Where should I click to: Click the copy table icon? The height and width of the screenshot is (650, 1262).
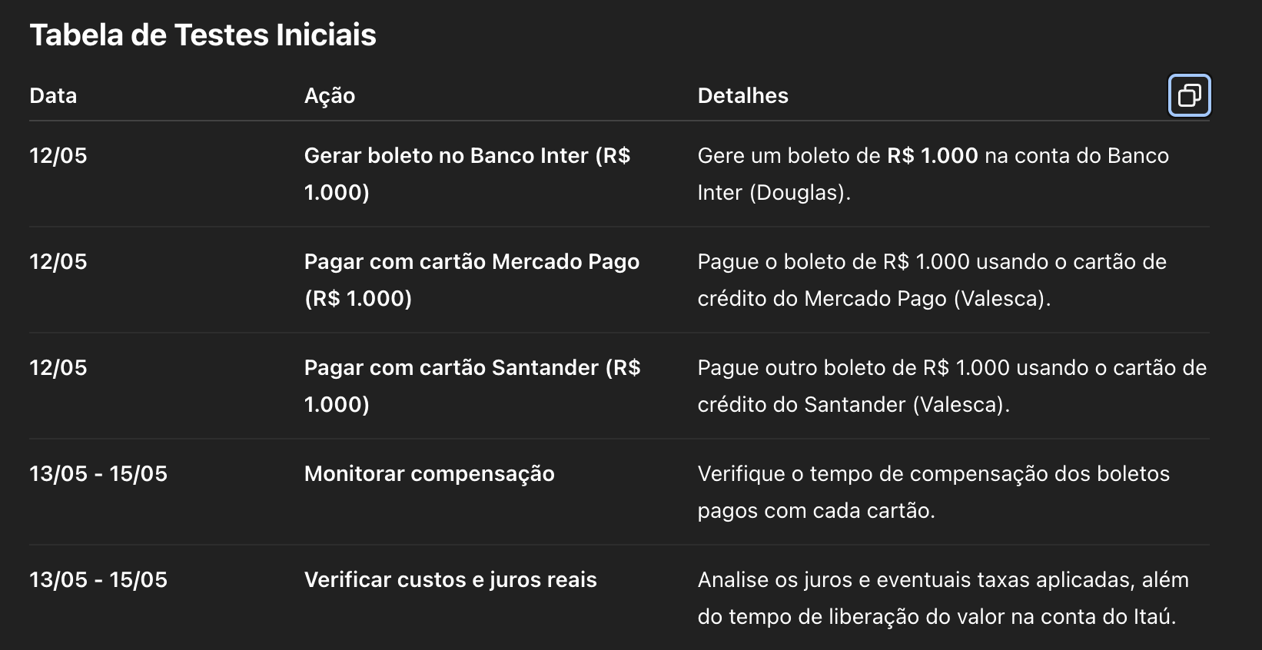pos(1189,95)
